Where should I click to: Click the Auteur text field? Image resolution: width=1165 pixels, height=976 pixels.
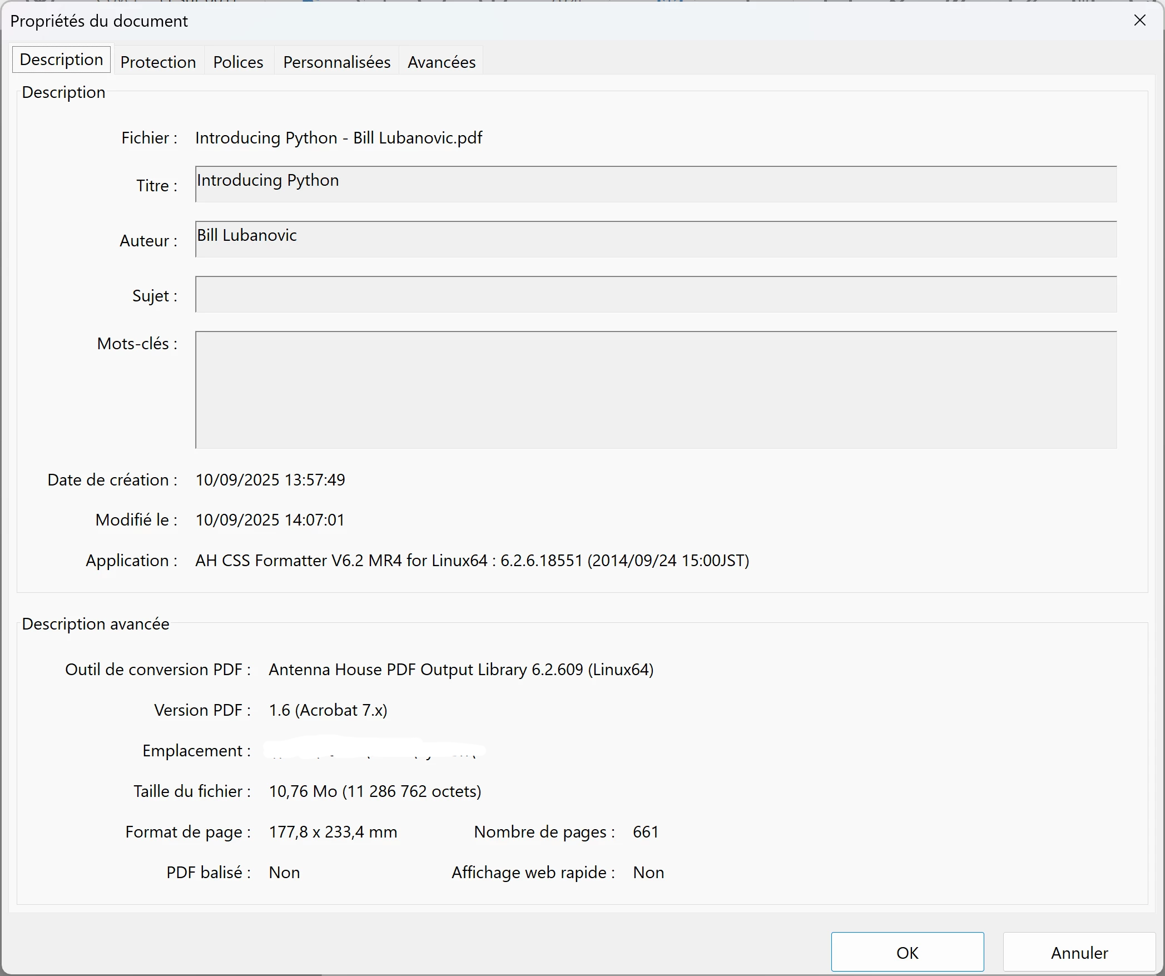(x=655, y=239)
